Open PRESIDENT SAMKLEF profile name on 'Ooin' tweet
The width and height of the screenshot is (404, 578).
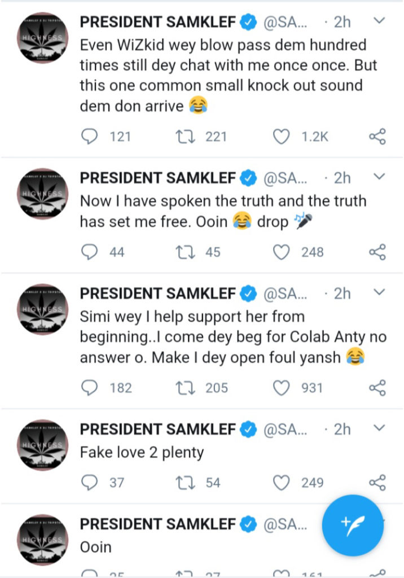158,524
